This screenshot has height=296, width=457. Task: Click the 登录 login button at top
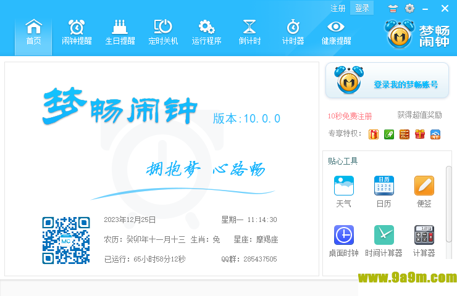point(362,8)
